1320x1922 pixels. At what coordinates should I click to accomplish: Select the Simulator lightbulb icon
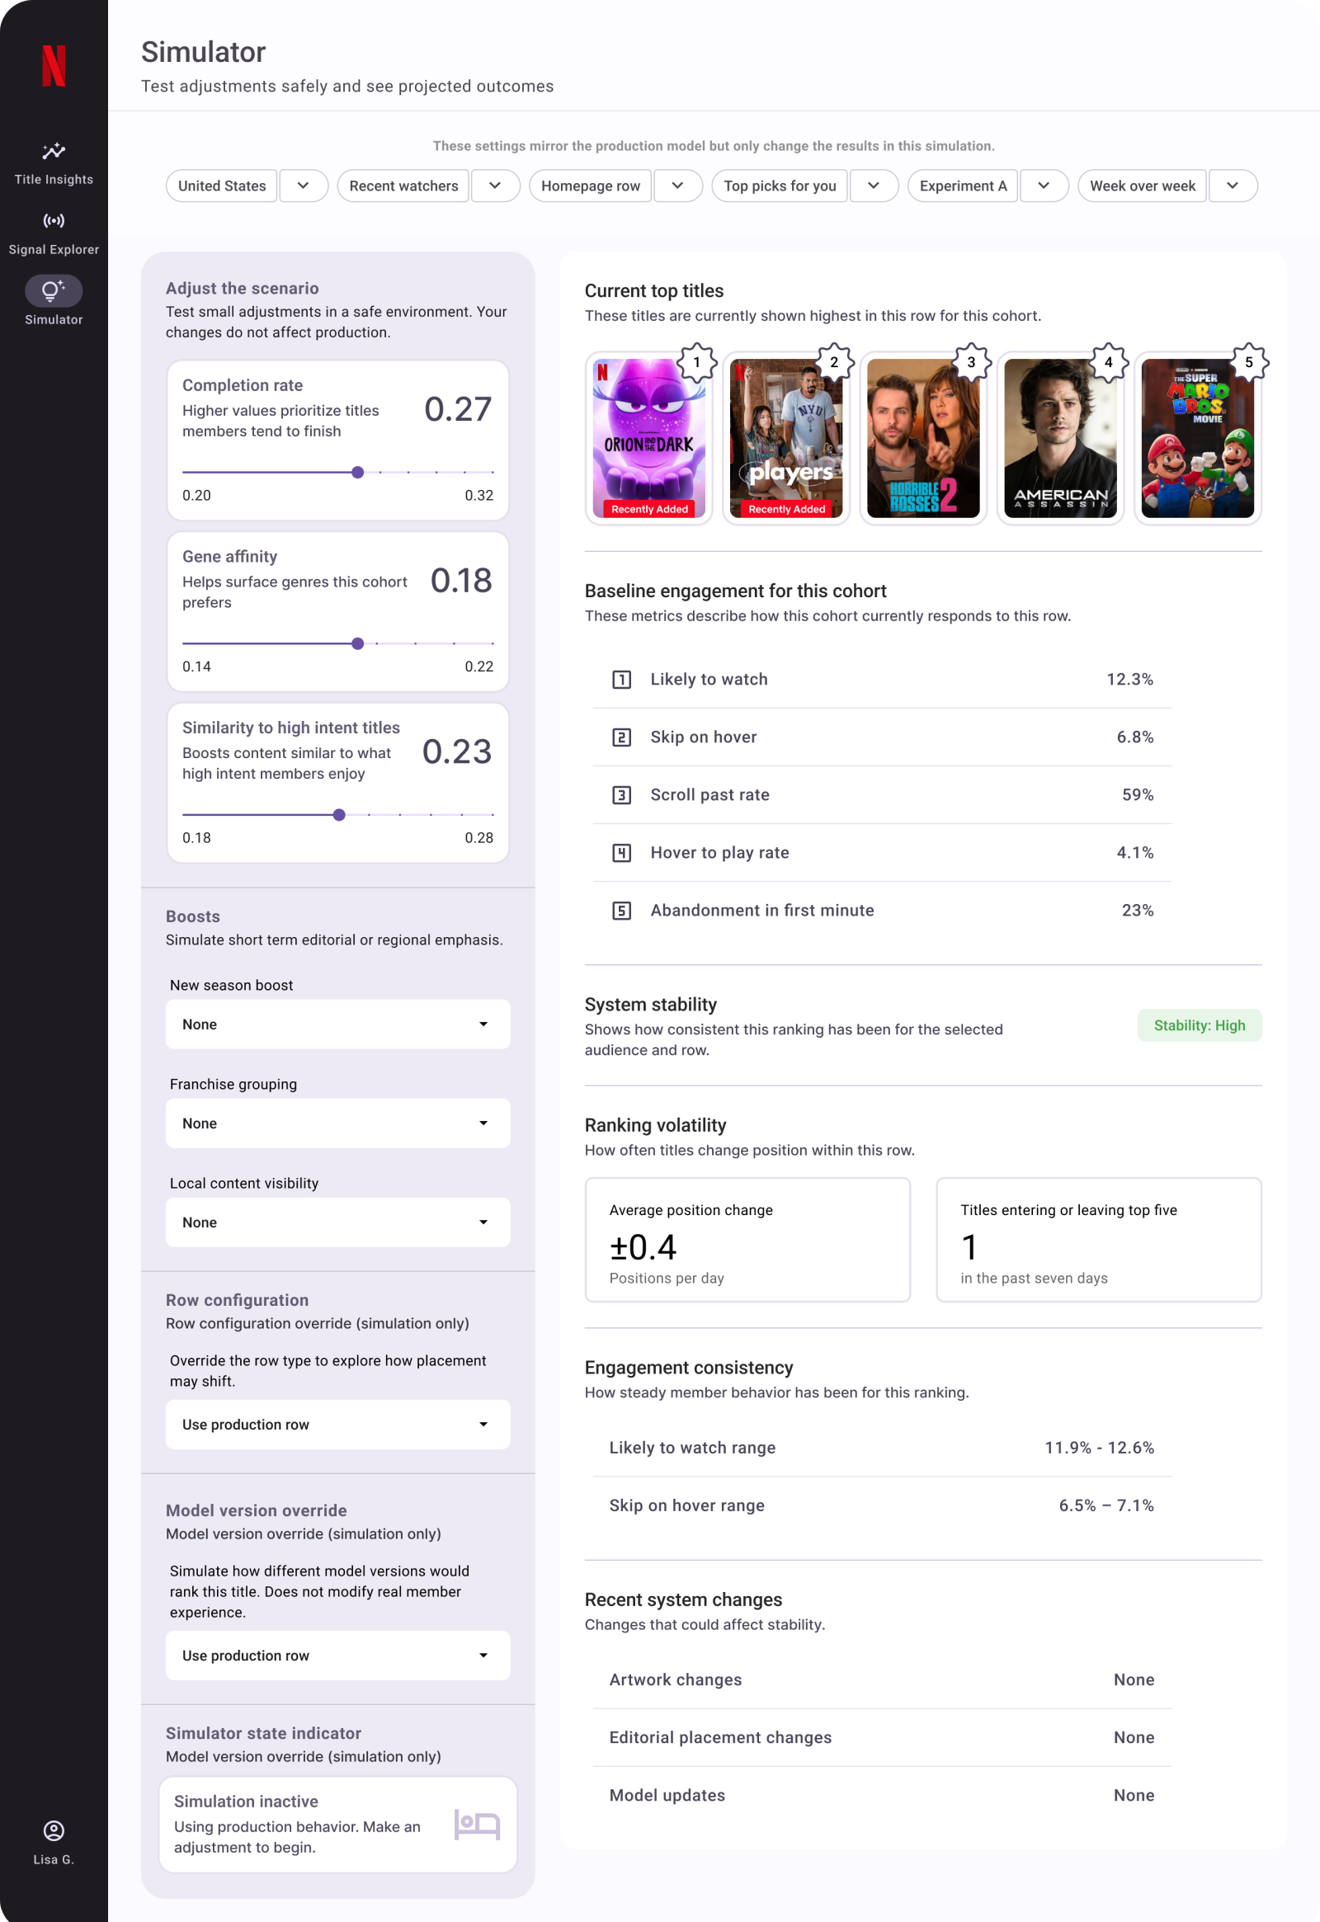click(x=54, y=291)
